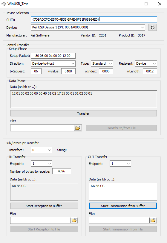Viewport: 167px width, 243px height.
Task: Expand the Device dropdown list
Action: [88, 28]
